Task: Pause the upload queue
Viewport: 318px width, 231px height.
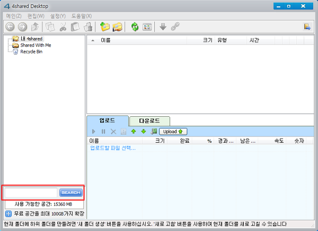Action: (x=103, y=132)
